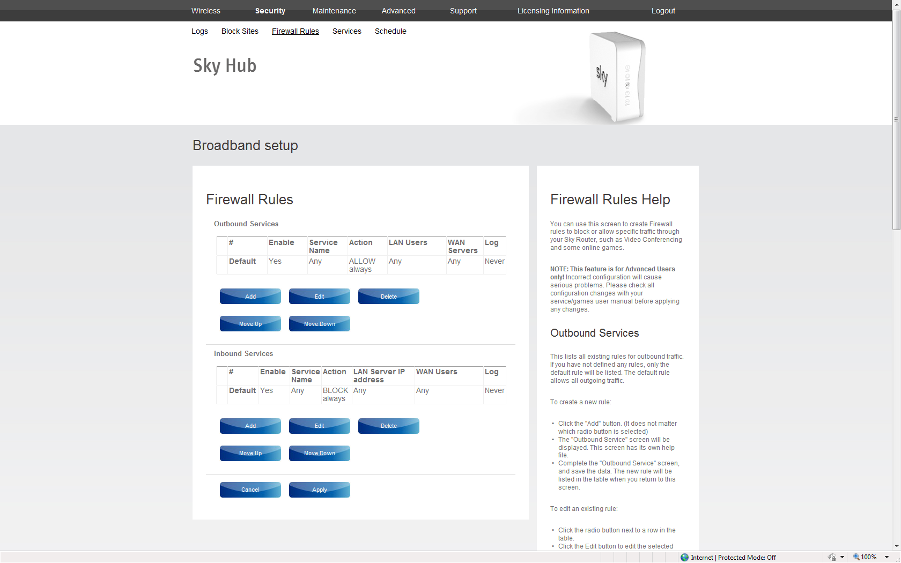Click the Sky Hub router image
This screenshot has height=563, width=901.
(x=617, y=77)
